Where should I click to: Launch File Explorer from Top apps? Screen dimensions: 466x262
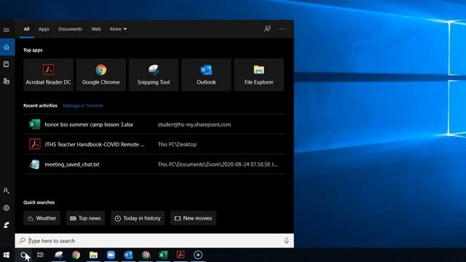coord(259,74)
